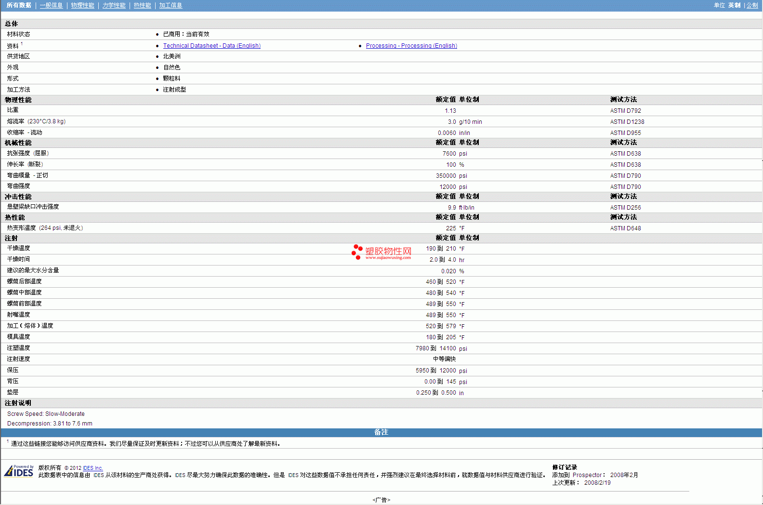Image resolution: width=763 pixels, height=505 pixels.
Task: Click ASTM D638 in 伸长率 row
Action: click(x=625, y=165)
